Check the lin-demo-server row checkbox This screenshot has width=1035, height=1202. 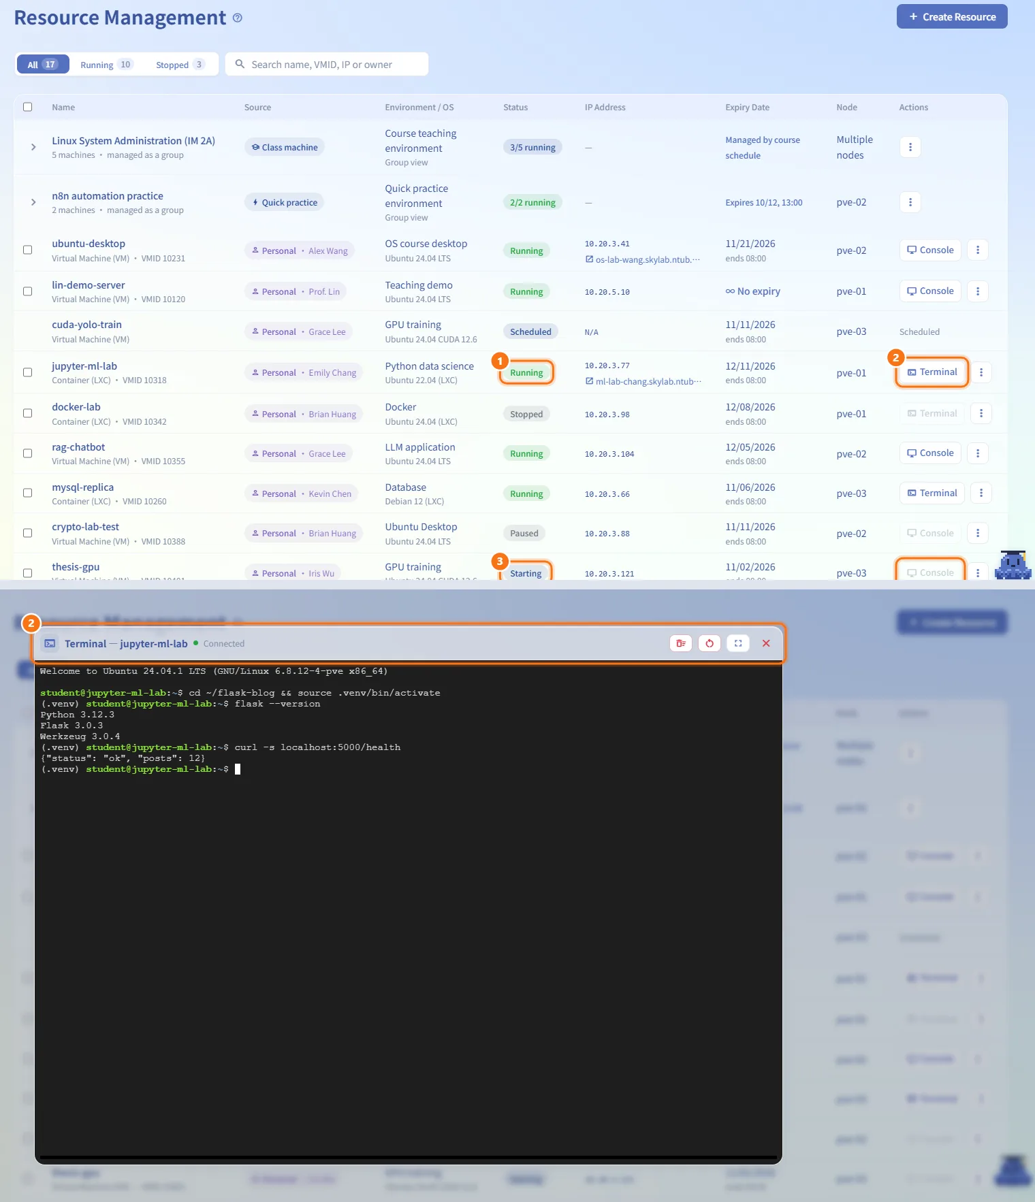click(x=28, y=291)
